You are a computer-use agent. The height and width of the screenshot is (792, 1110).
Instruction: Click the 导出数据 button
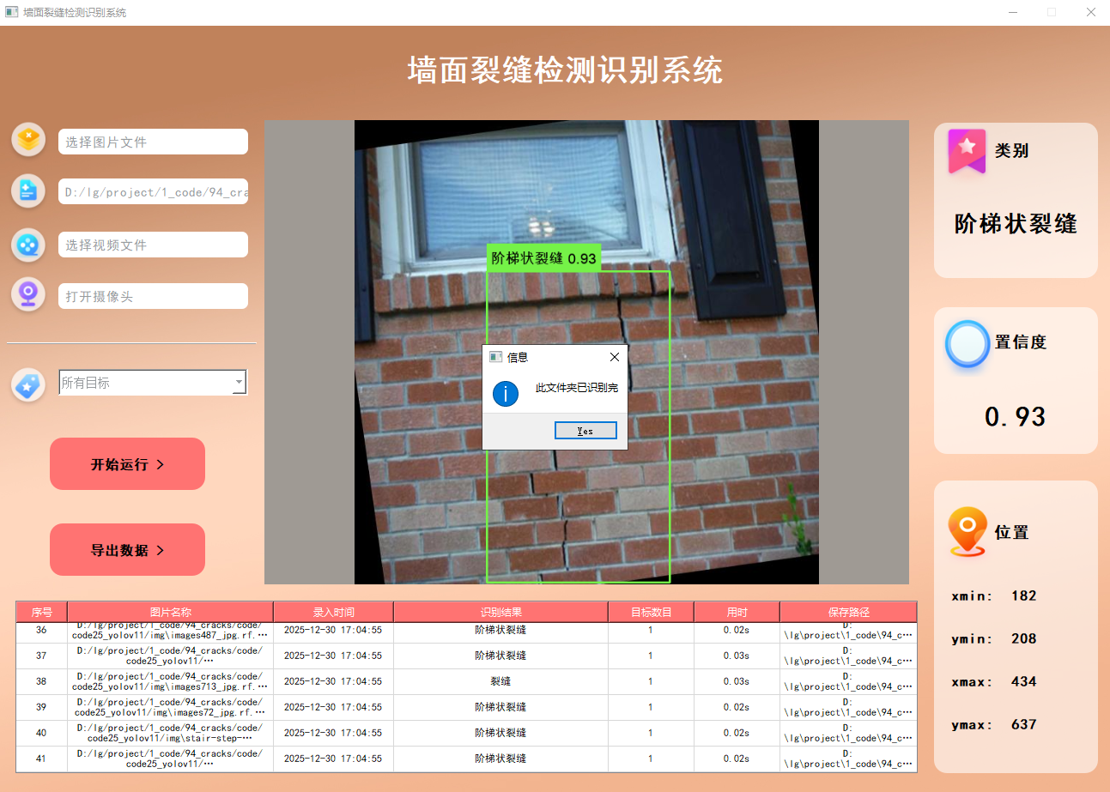pyautogui.click(x=127, y=550)
